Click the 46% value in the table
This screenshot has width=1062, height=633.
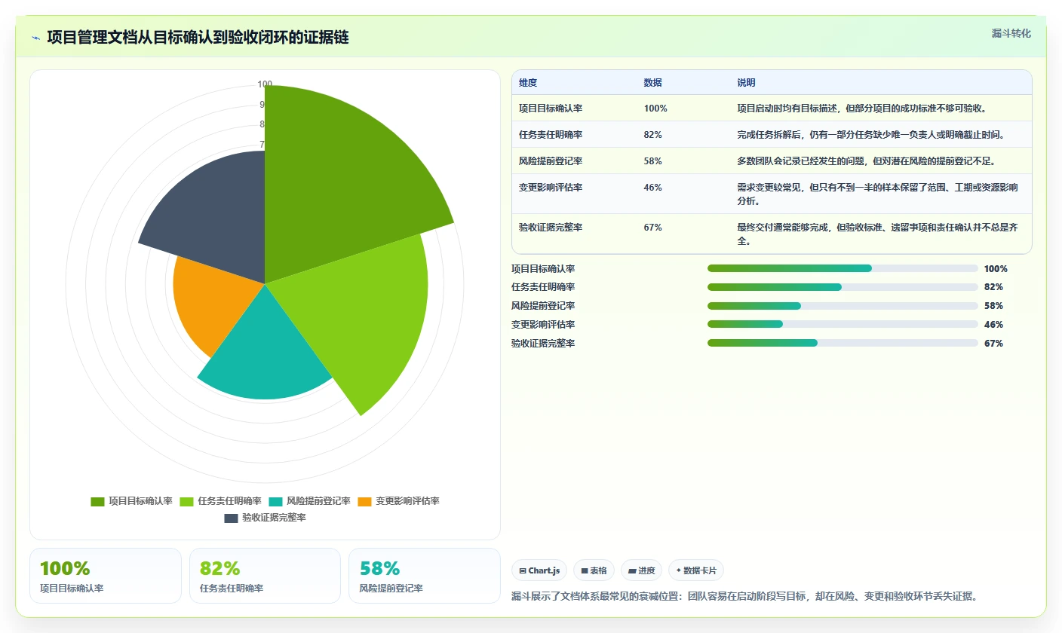coord(652,188)
